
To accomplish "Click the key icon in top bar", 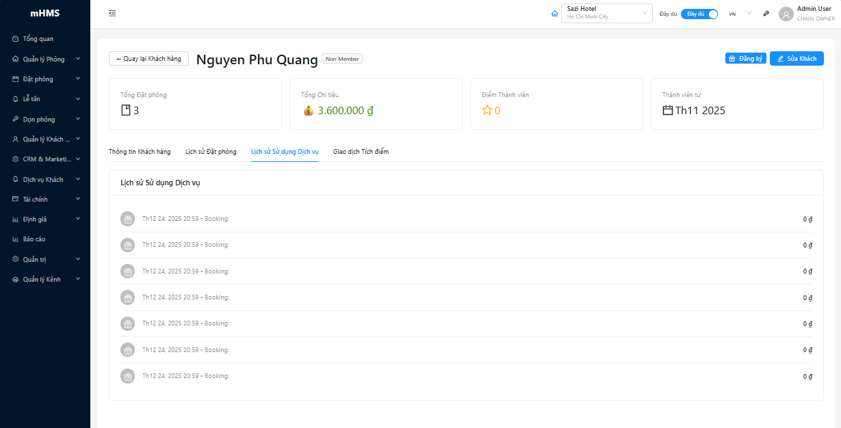I will tap(766, 14).
